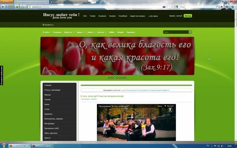
Task: Open dropdown arrow next to download-tray icon
Action: pyautogui.click(x=26, y=7)
